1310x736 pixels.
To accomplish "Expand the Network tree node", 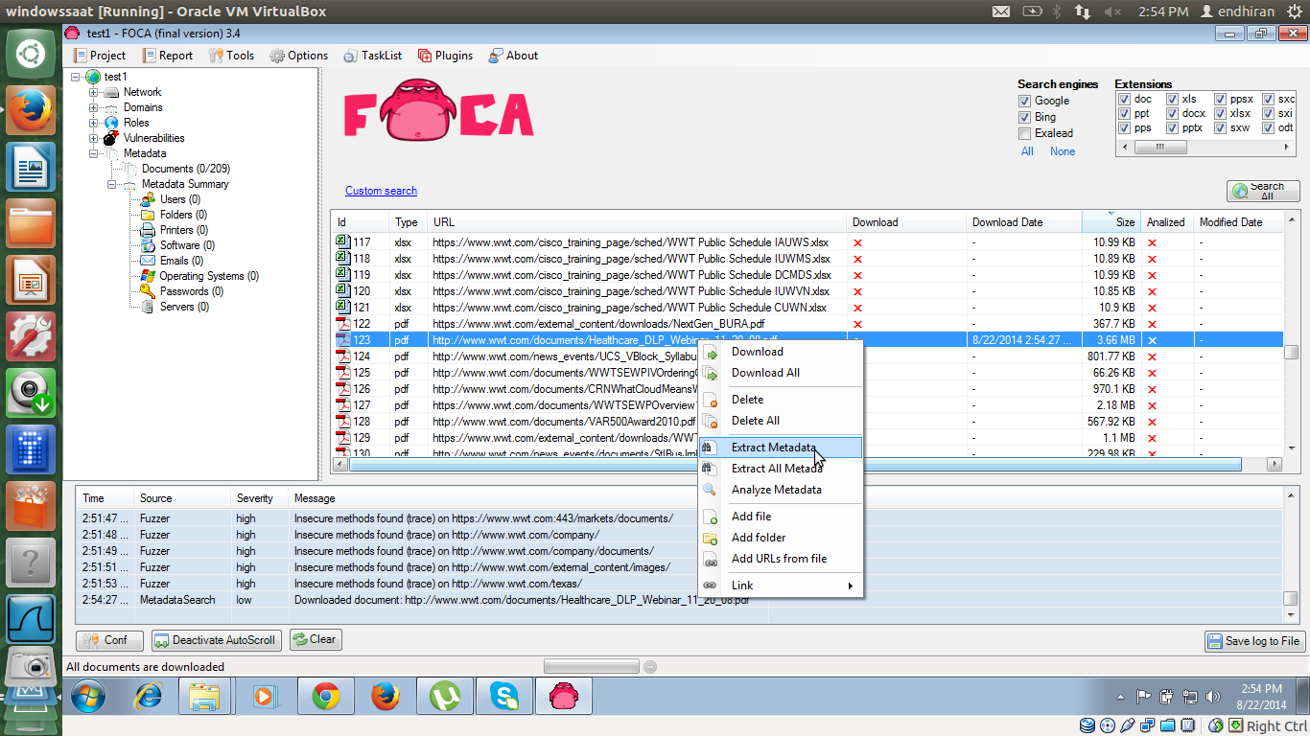I will (x=94, y=92).
